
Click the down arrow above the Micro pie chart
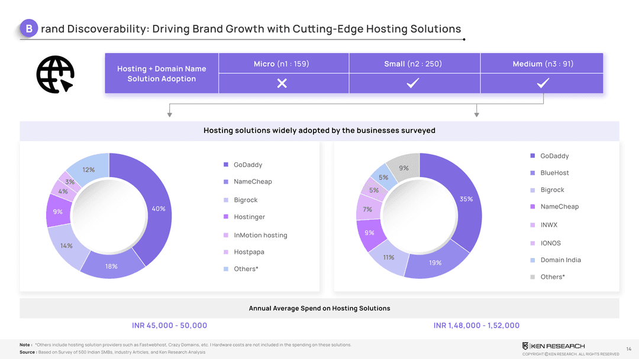(170, 113)
